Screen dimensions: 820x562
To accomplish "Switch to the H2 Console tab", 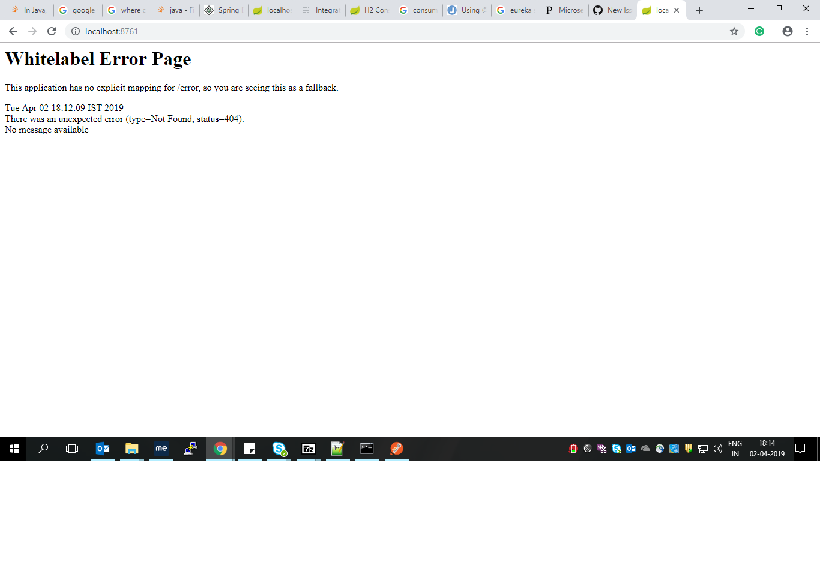I will point(370,10).
